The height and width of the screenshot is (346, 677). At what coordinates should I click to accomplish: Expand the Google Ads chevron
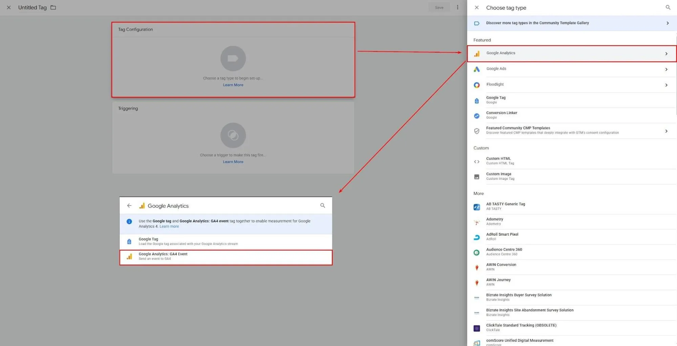point(666,69)
